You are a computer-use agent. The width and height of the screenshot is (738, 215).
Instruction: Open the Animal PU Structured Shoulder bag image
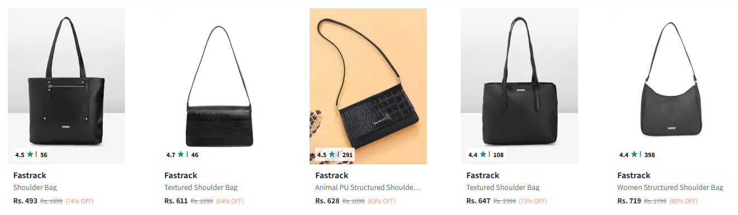tap(368, 86)
